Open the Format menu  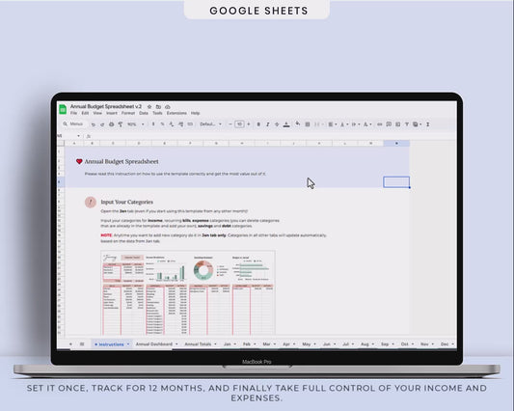coord(128,113)
